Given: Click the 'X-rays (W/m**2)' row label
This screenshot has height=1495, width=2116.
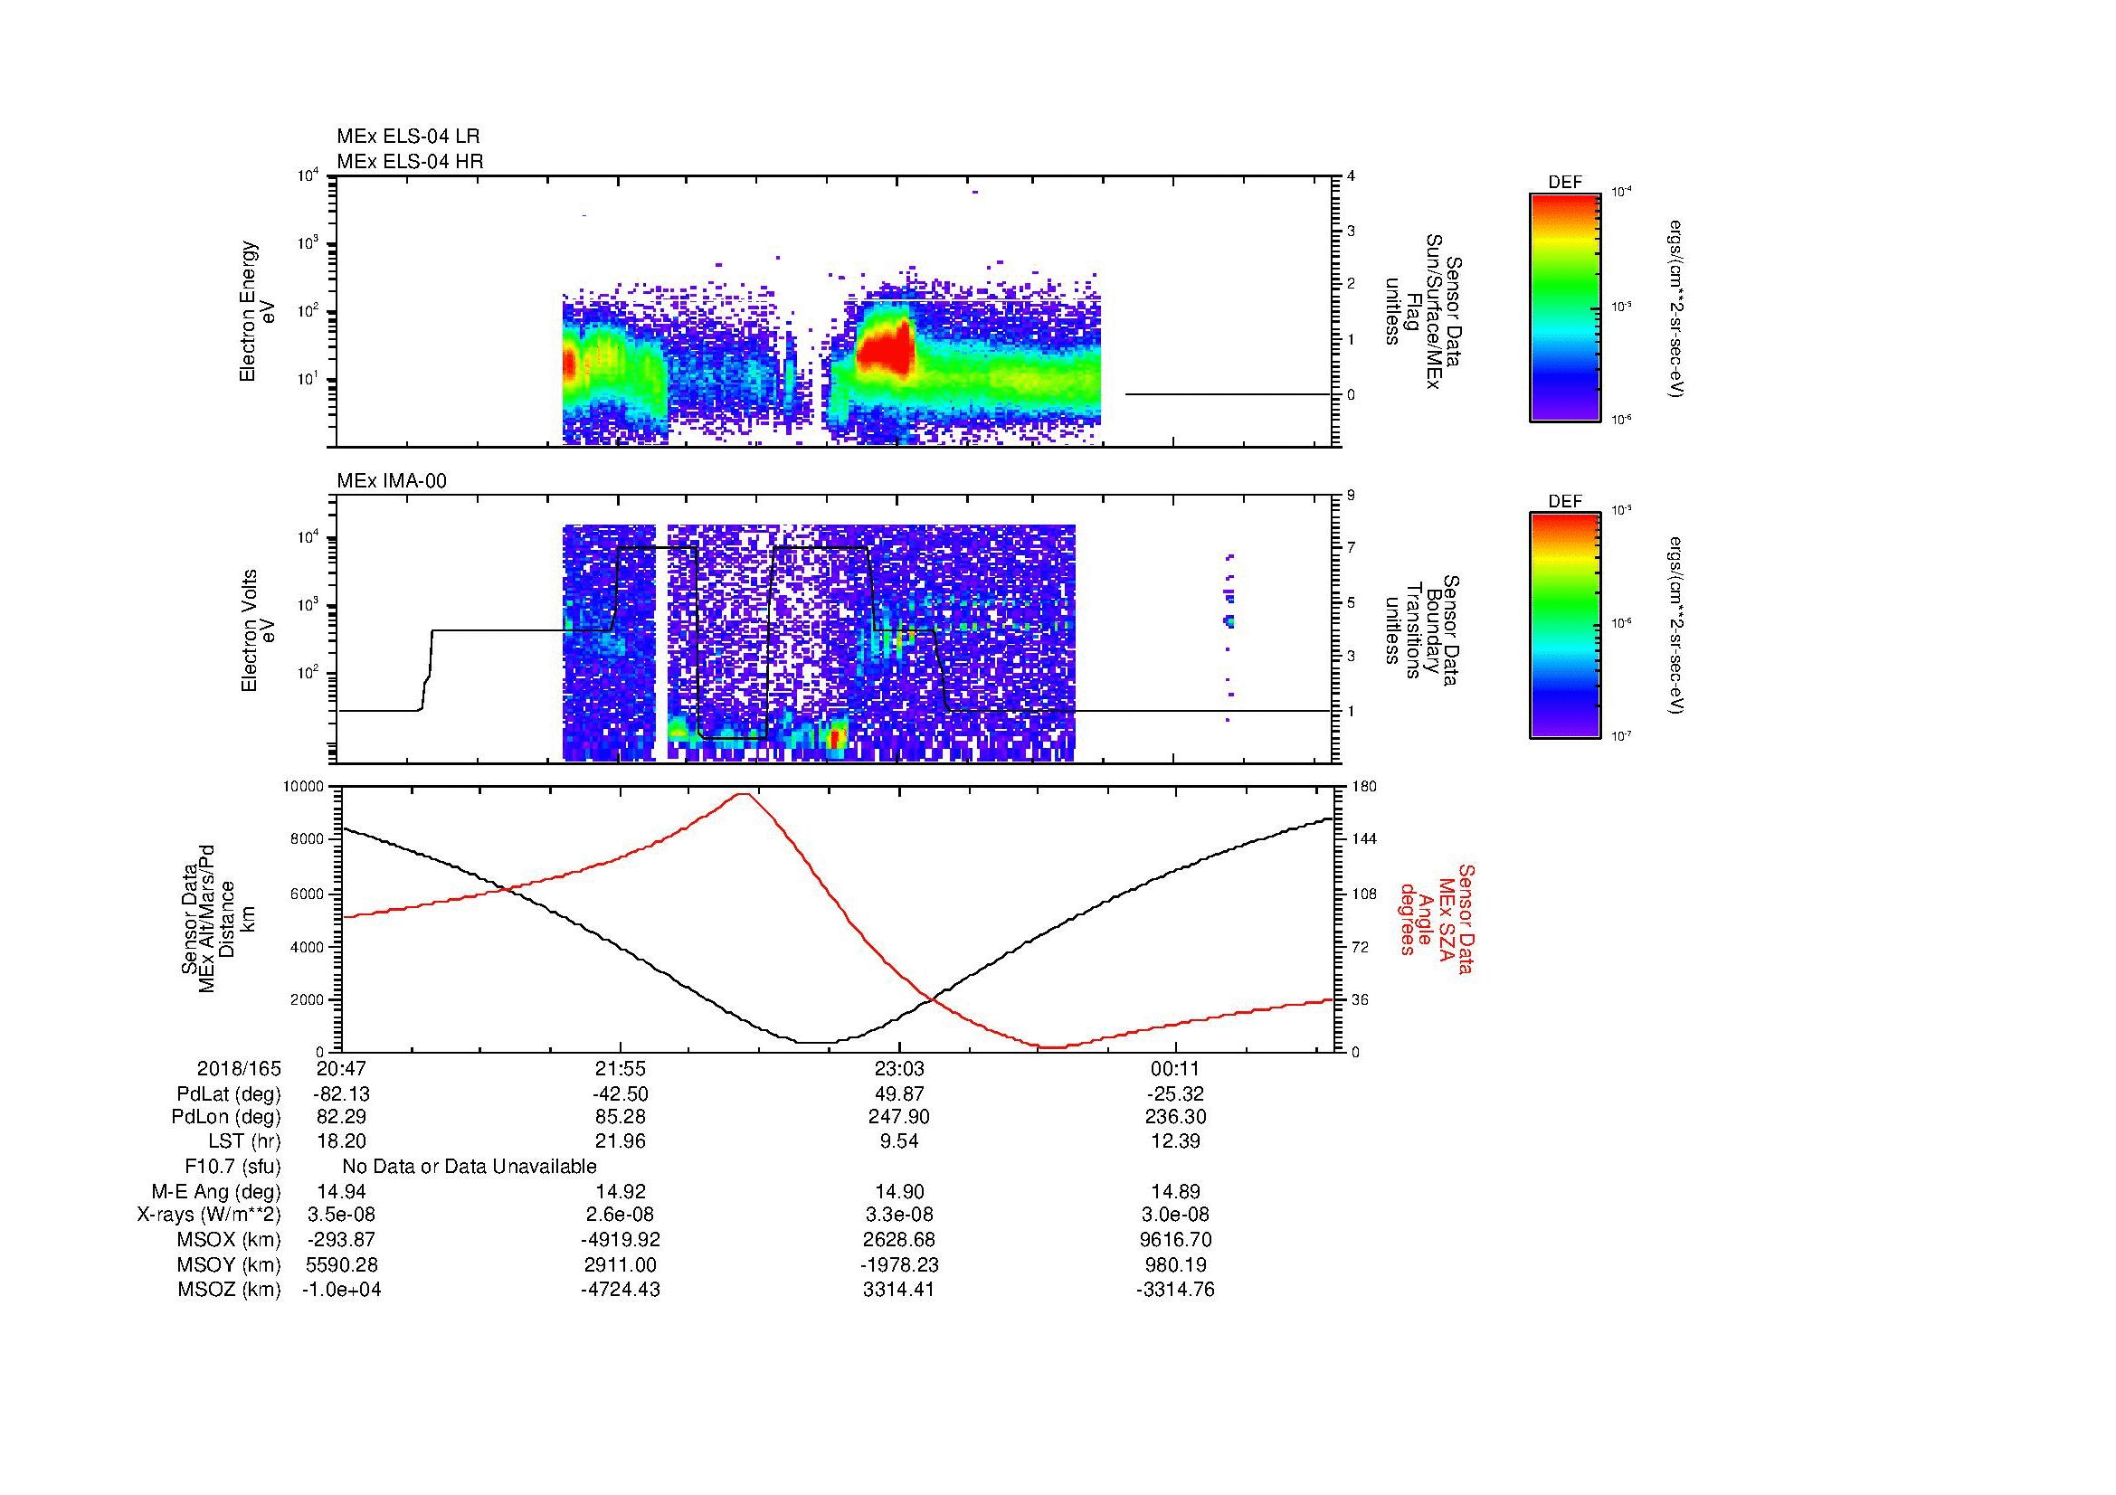Looking at the screenshot, I should click(209, 1215).
